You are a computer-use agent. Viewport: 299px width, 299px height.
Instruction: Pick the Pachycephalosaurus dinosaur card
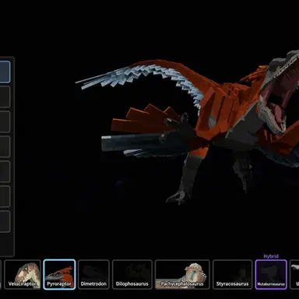point(182,274)
